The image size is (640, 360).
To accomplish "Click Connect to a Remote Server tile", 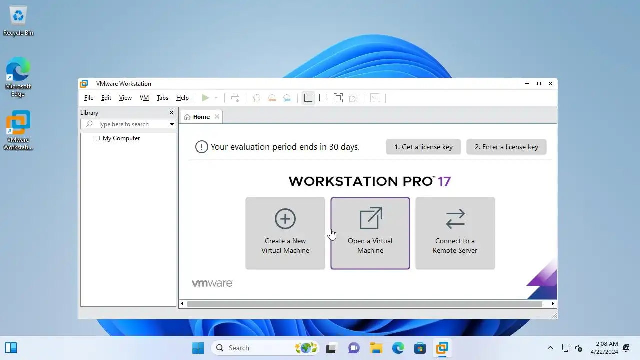I will (x=455, y=233).
